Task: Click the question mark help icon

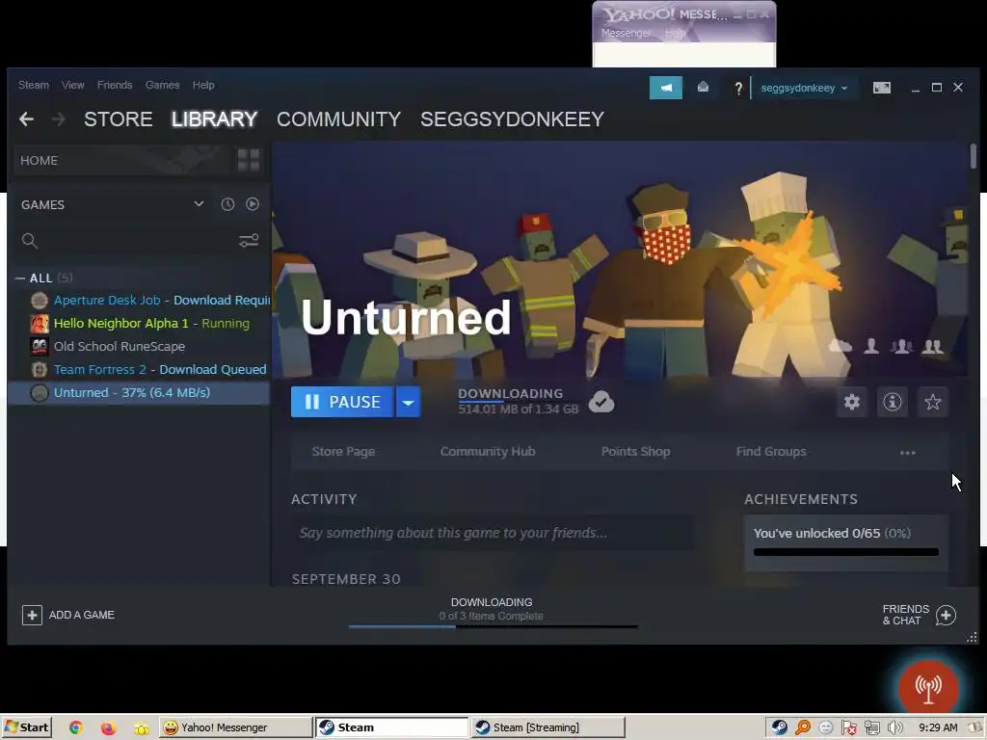Action: (738, 88)
